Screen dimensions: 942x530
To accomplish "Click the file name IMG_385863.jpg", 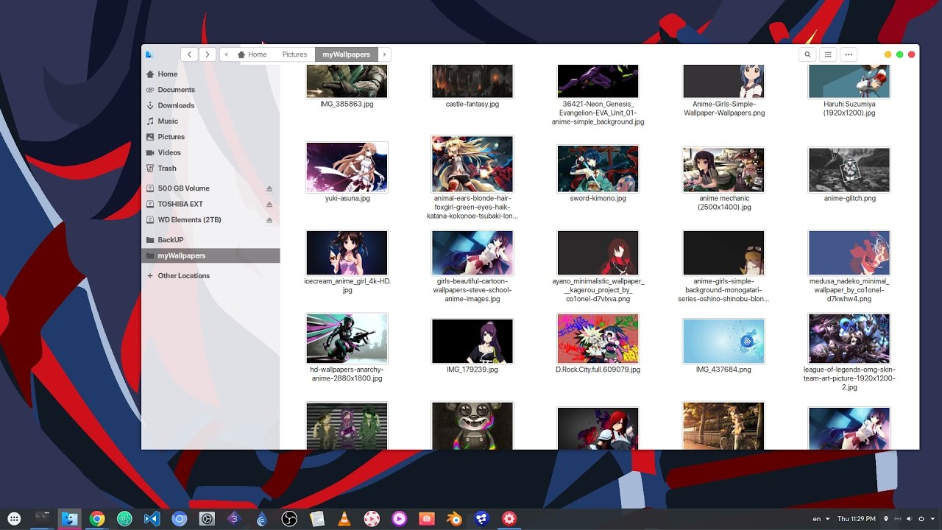I will tap(347, 104).
